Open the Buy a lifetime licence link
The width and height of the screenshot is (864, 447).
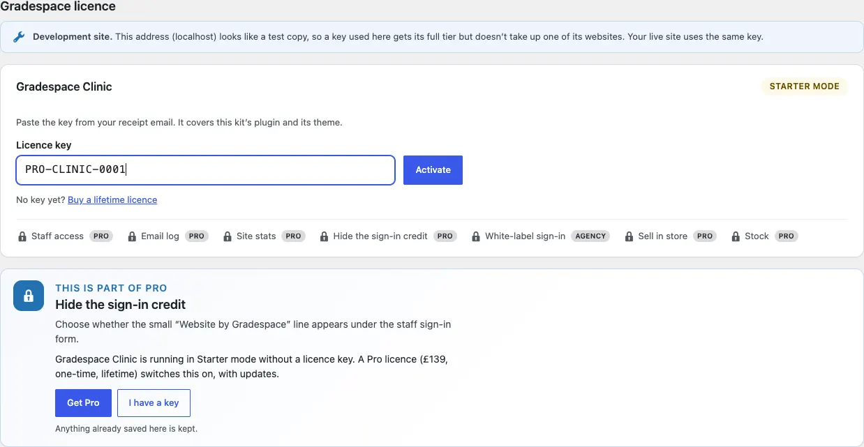112,199
